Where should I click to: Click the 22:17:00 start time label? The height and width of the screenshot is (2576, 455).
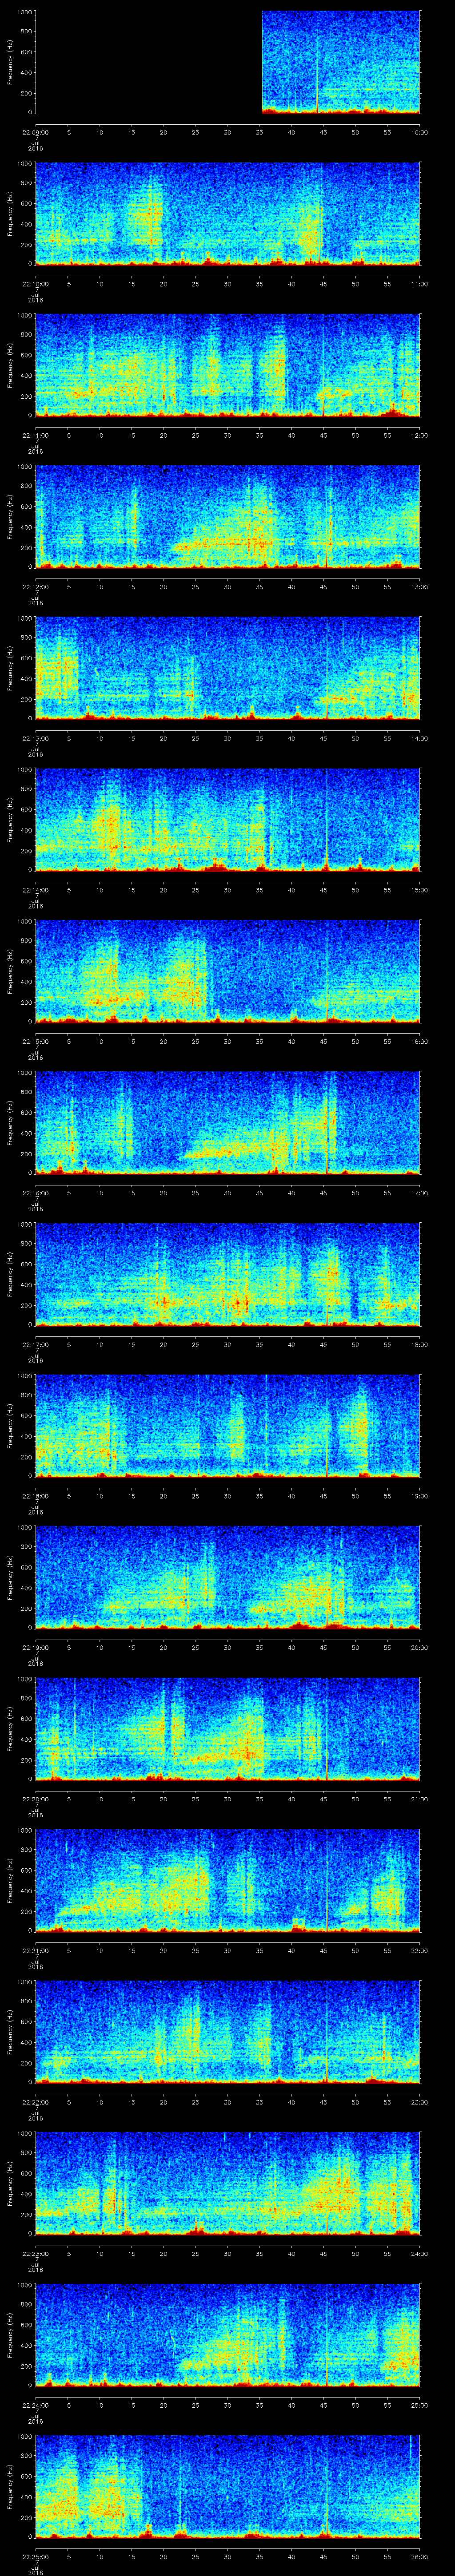(35, 1344)
